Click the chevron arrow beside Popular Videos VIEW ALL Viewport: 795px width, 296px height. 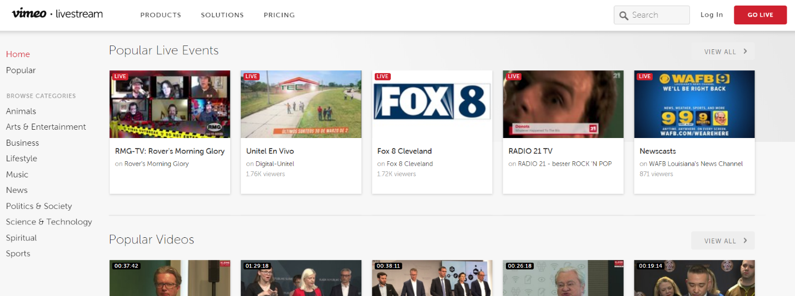coord(745,241)
